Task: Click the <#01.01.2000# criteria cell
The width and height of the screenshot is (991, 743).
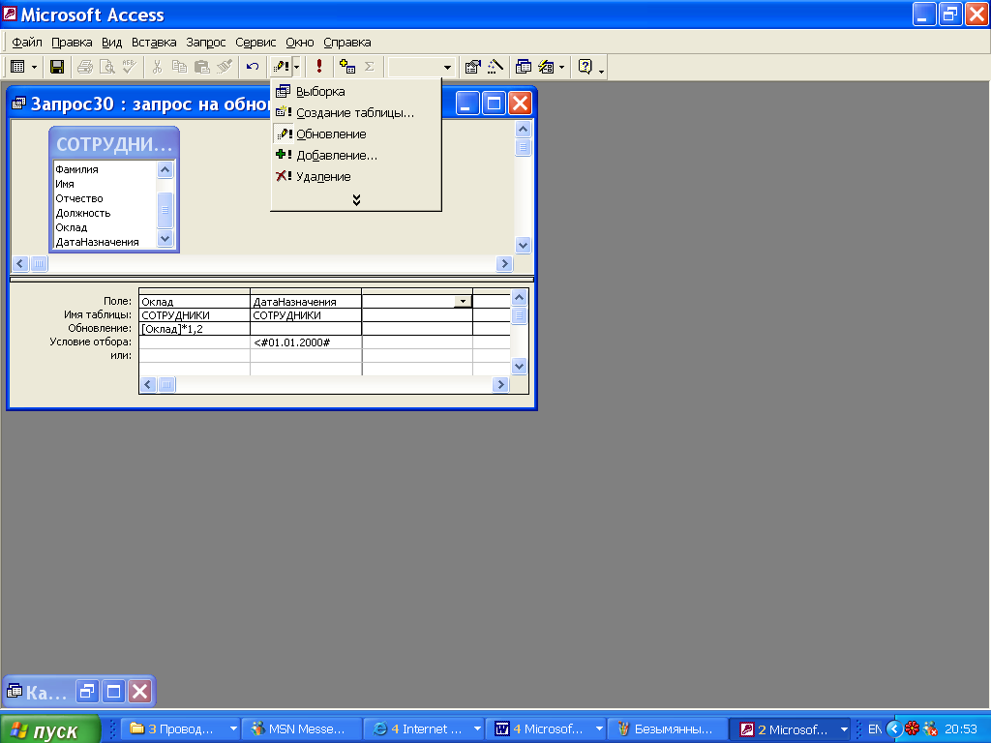Action: (x=306, y=342)
